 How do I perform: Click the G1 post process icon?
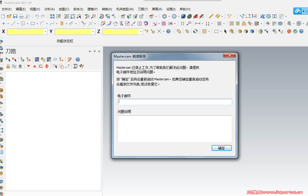click(x=55, y=60)
